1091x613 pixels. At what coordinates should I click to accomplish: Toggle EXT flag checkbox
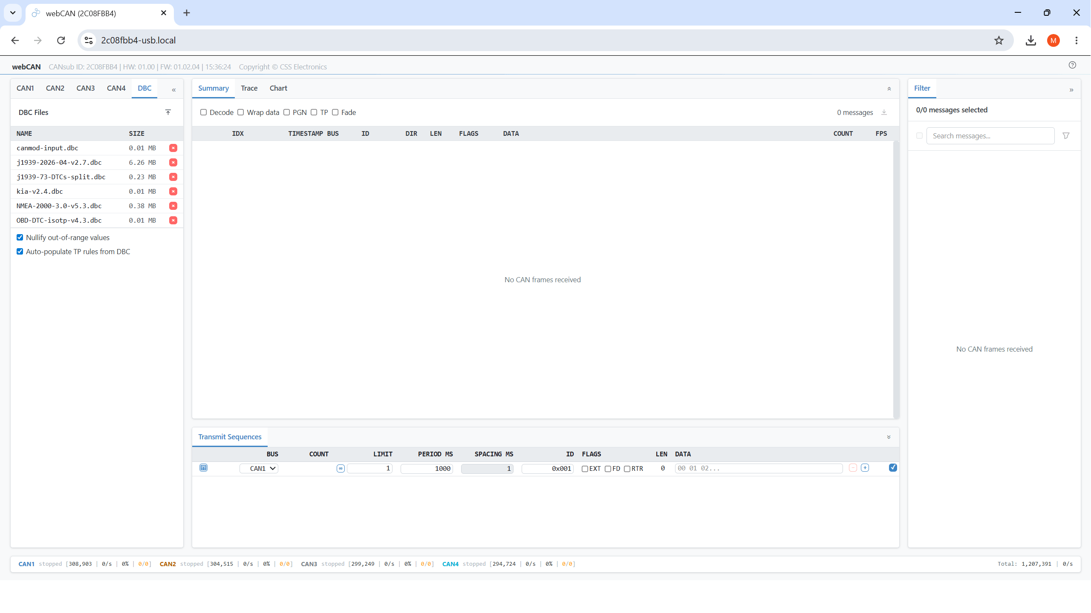coord(585,469)
